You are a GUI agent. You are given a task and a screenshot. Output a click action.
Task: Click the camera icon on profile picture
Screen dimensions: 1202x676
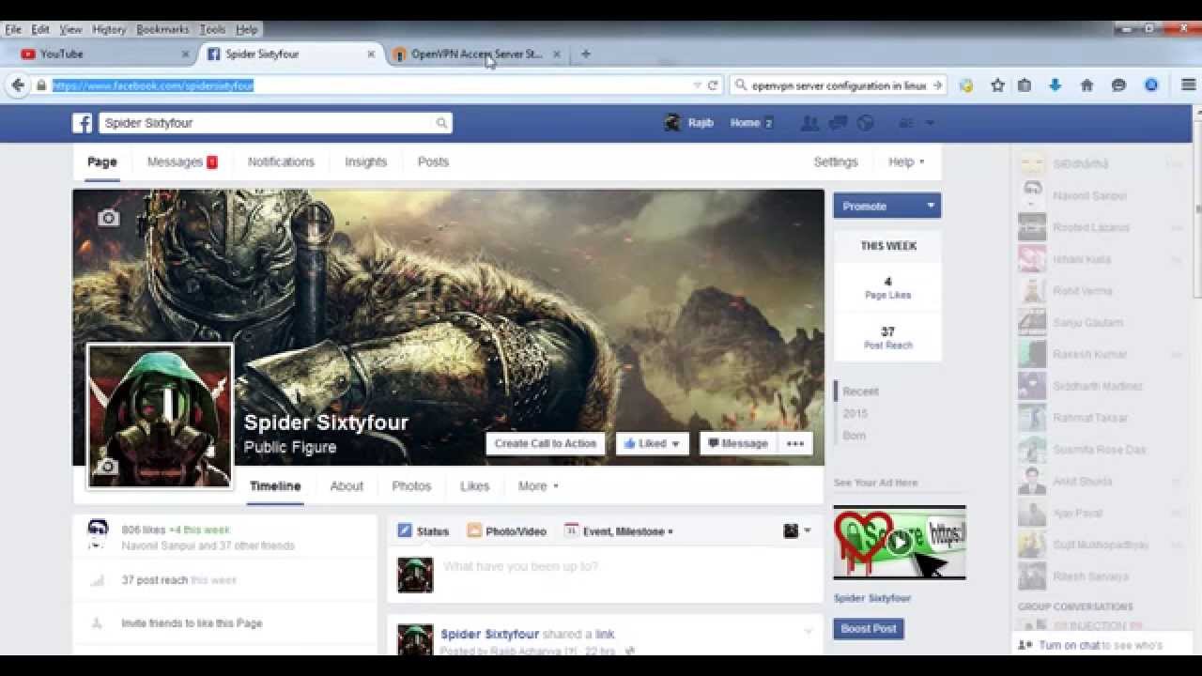point(107,467)
